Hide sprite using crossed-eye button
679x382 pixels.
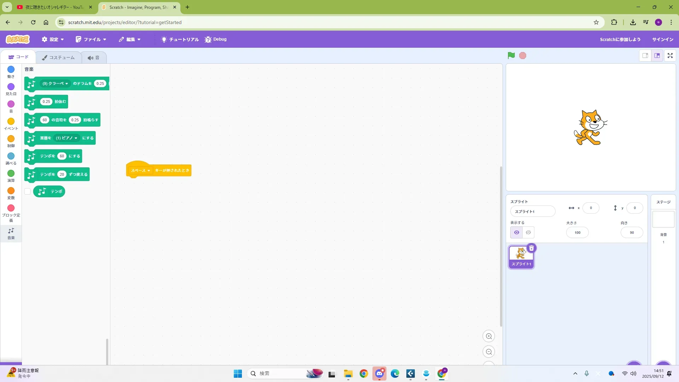click(528, 232)
